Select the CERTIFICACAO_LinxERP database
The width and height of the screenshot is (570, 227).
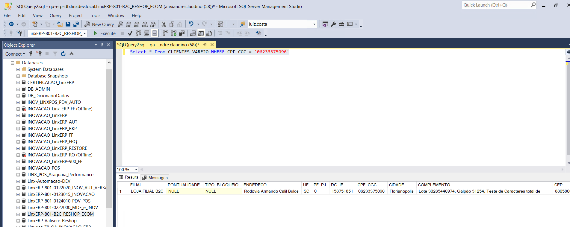pos(51,83)
